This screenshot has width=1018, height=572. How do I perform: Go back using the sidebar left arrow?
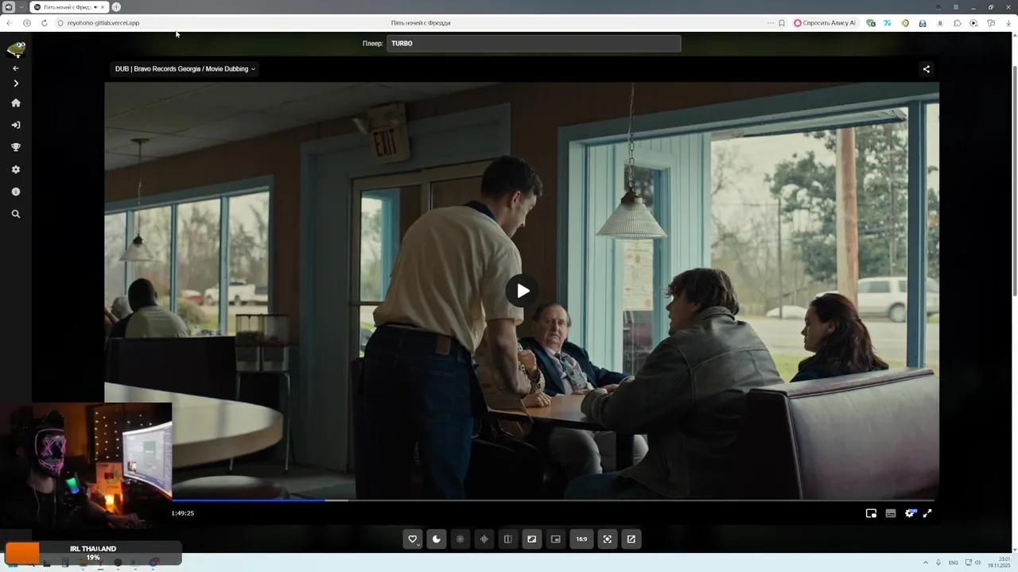coord(15,68)
